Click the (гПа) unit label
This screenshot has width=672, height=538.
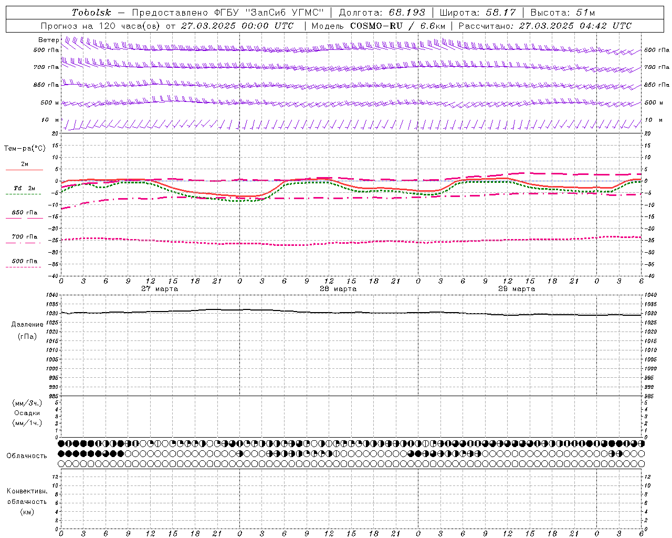(x=27, y=336)
